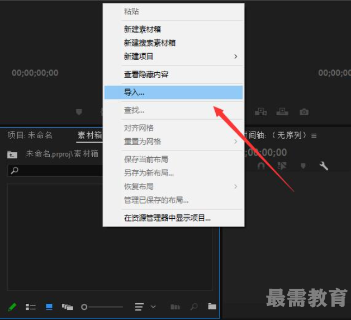Click the Automate to Sequence icon

tap(175, 307)
